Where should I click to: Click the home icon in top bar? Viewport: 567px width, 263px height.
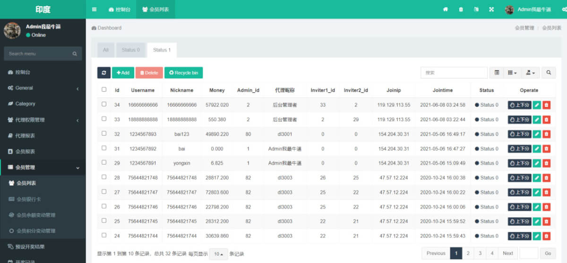[445, 9]
